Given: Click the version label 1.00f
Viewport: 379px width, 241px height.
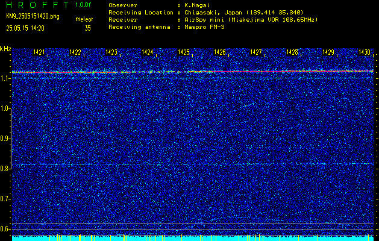Looking at the screenshot, I should [x=83, y=5].
